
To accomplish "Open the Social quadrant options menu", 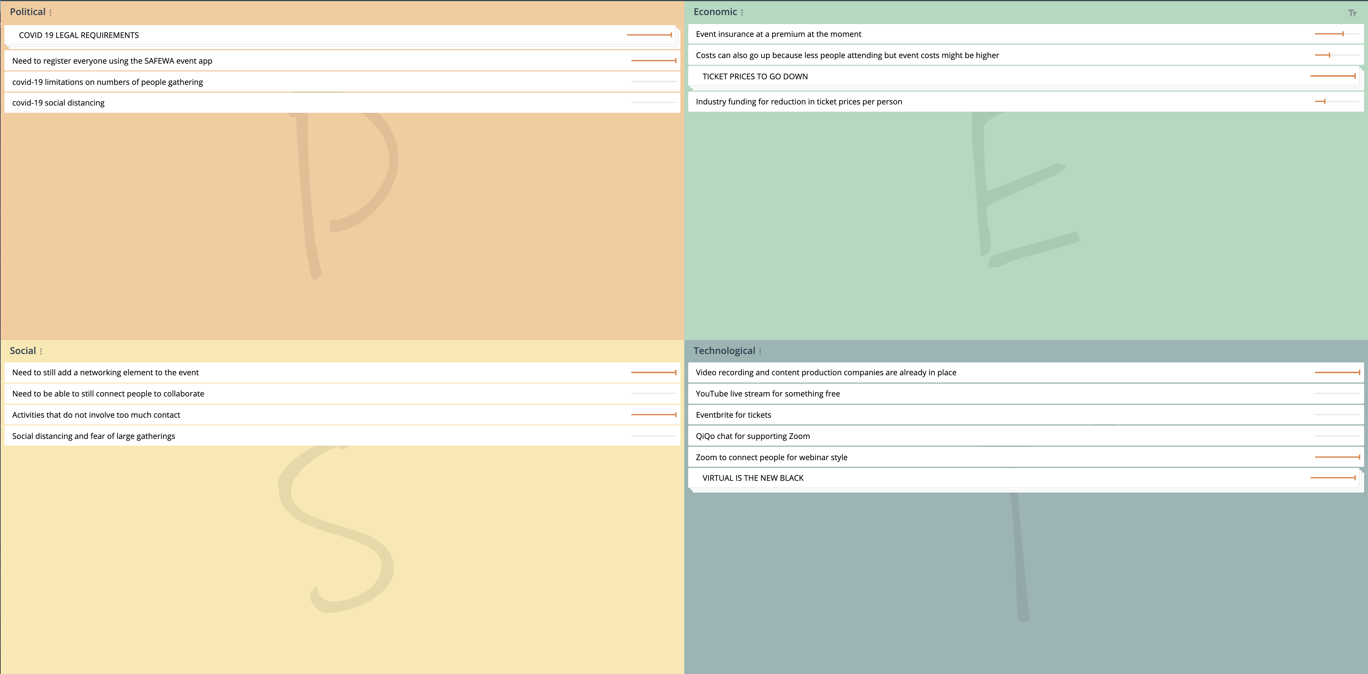I will 41,351.
